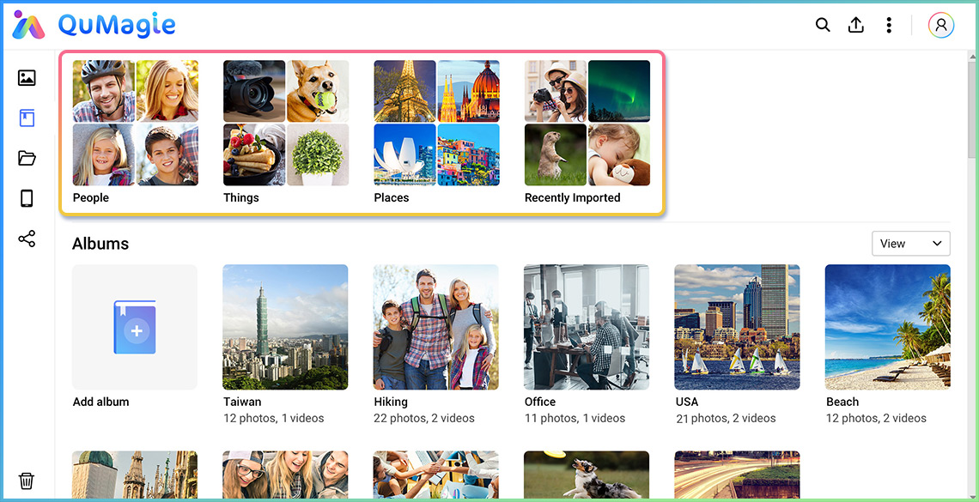Open the Places smart album
This screenshot has height=502, width=979.
(x=436, y=123)
